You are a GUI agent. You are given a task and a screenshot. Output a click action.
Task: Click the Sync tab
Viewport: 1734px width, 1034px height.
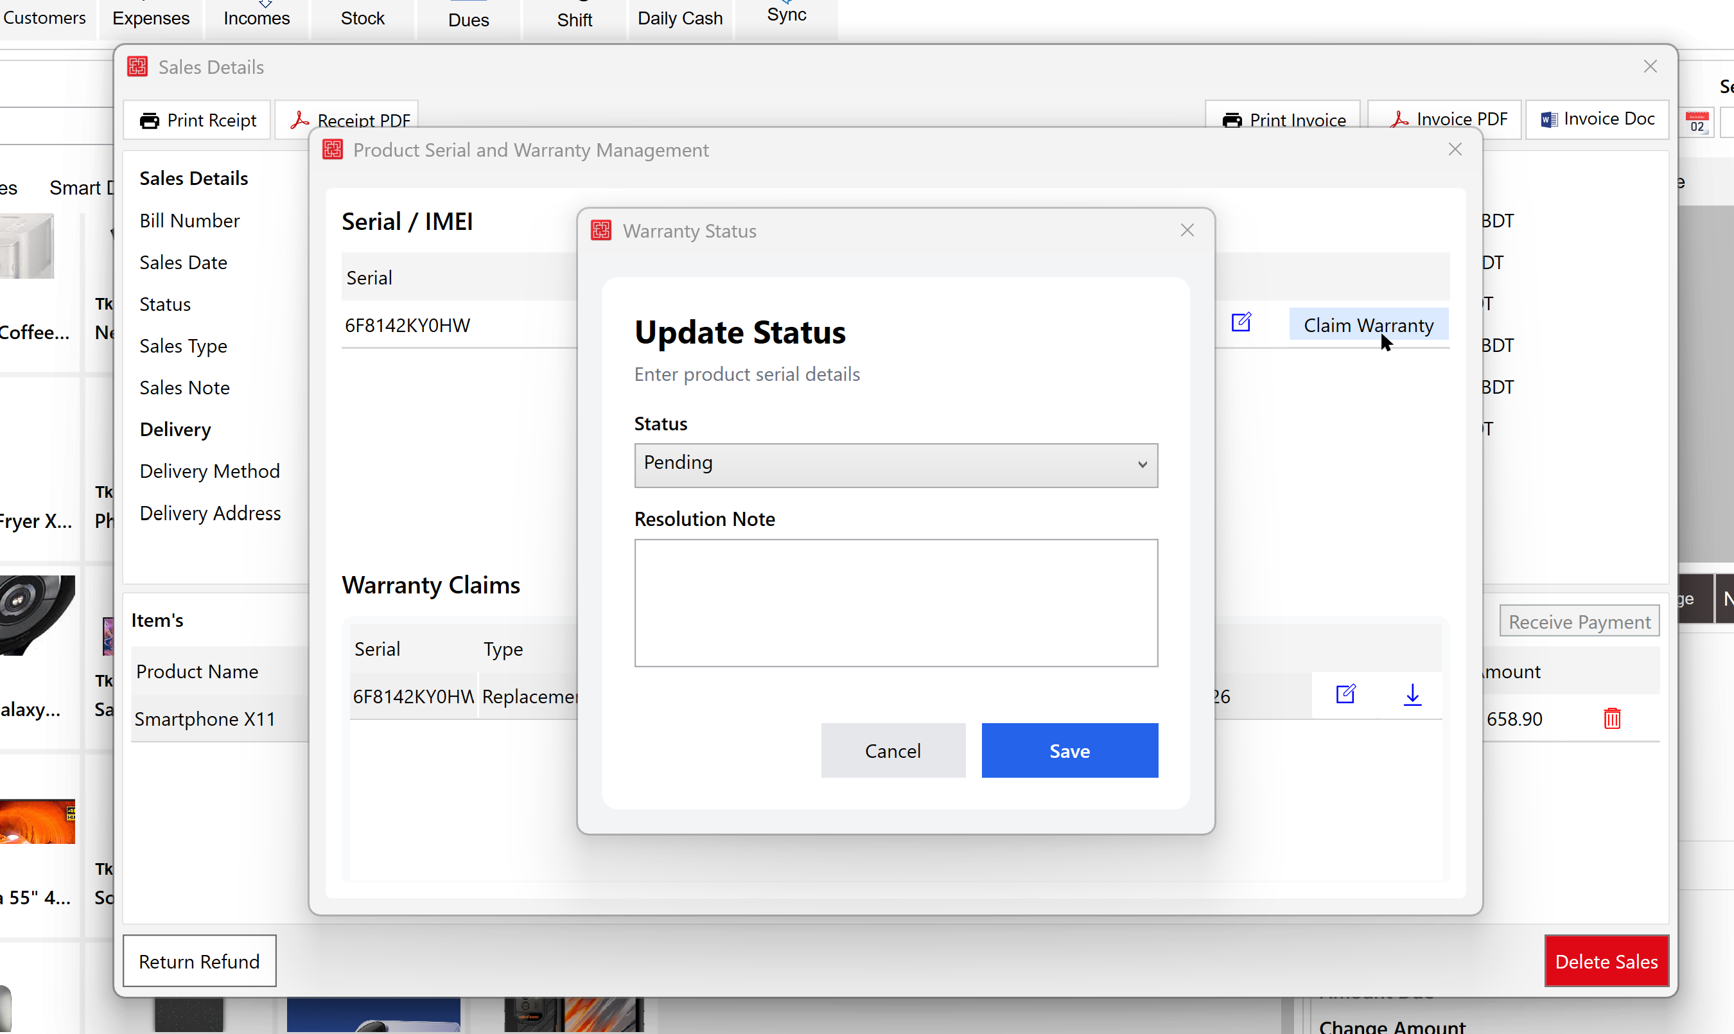(787, 15)
